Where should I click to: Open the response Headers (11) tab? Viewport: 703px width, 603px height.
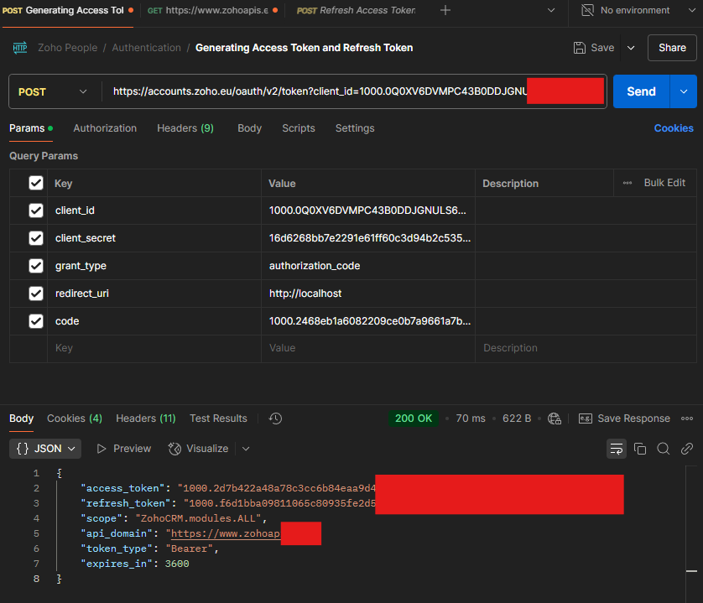pos(146,418)
